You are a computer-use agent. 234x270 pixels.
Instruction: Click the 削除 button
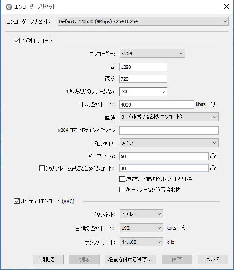[84, 259]
